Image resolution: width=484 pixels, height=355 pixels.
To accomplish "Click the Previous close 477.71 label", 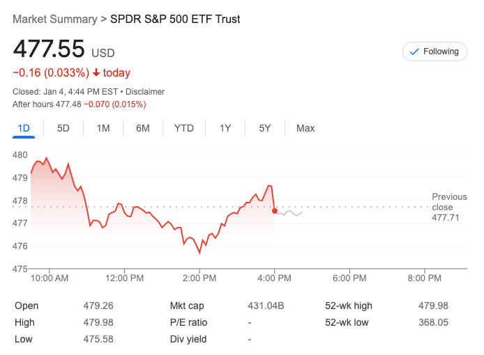I will (449, 207).
